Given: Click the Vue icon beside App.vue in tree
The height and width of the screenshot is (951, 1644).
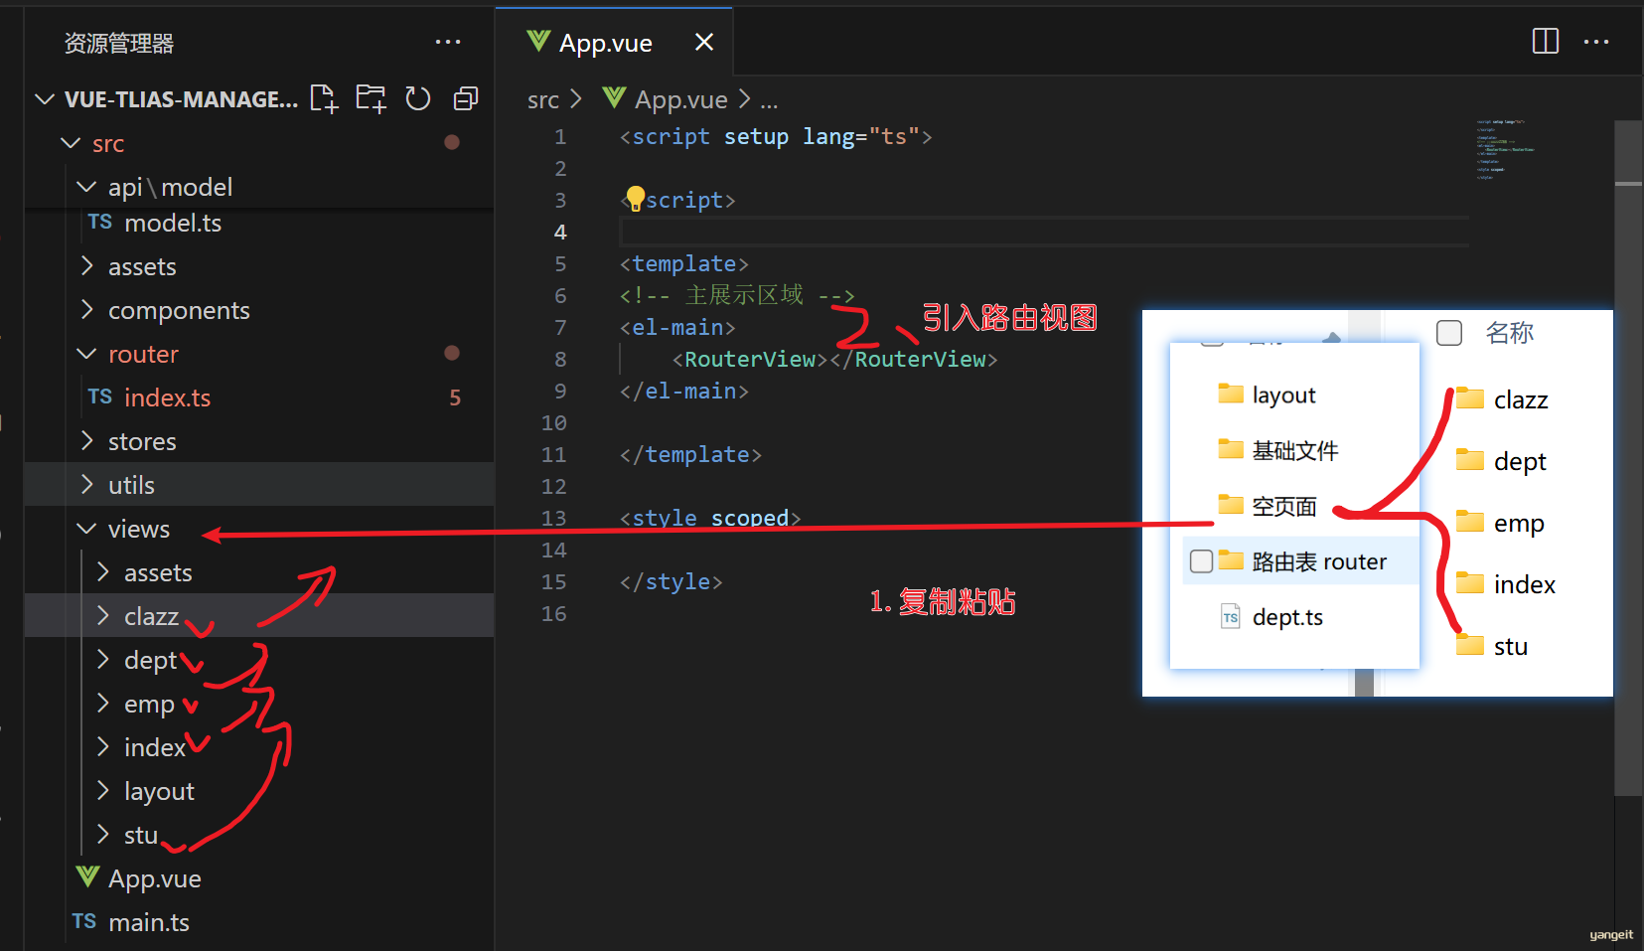Looking at the screenshot, I should [x=87, y=876].
